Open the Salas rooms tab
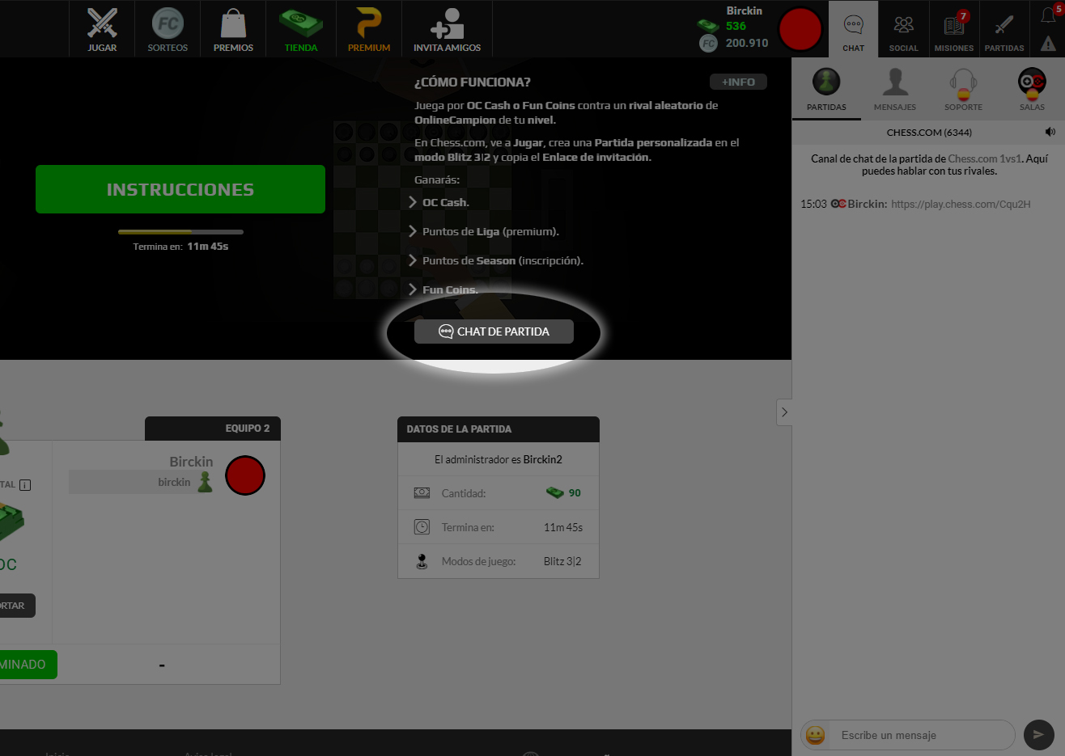Image resolution: width=1065 pixels, height=756 pixels. pyautogui.click(x=1032, y=90)
